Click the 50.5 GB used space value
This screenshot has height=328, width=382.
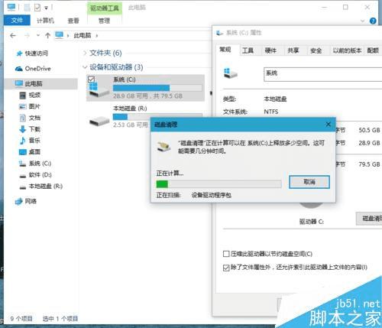pos(369,130)
